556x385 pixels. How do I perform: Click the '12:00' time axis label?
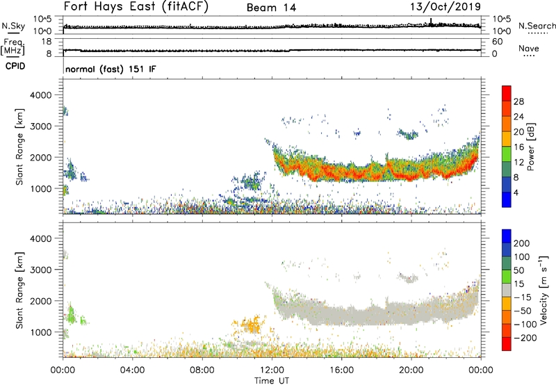(272, 370)
